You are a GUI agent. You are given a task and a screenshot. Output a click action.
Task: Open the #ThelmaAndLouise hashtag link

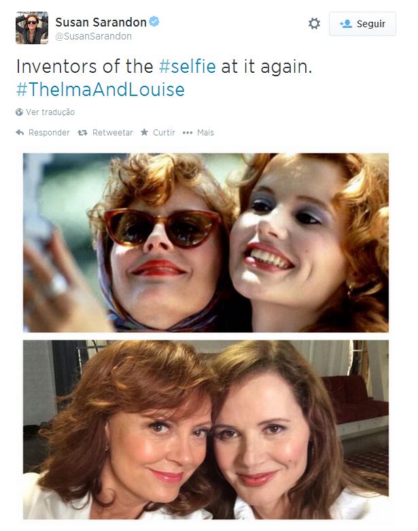pyautogui.click(x=99, y=90)
